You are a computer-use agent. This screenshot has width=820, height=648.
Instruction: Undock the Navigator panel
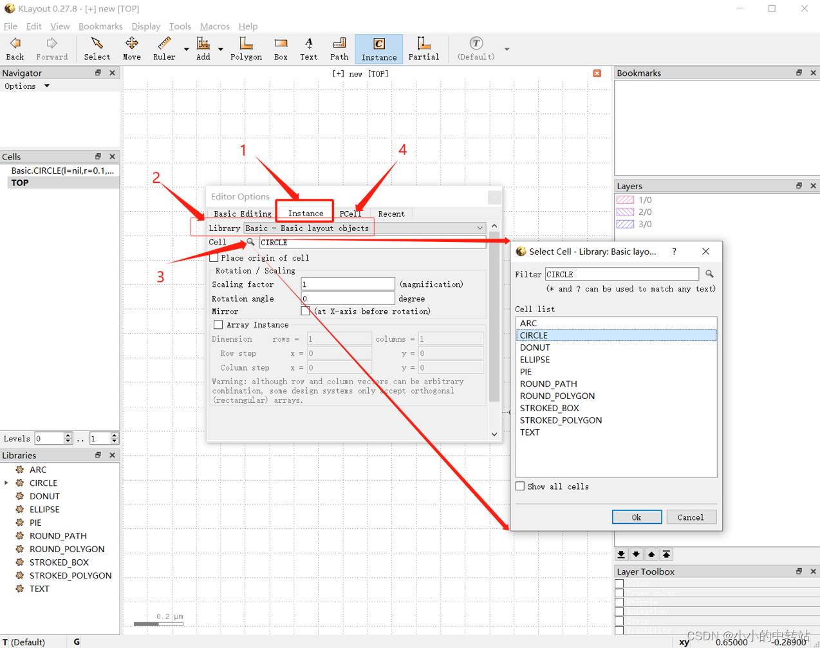[98, 73]
